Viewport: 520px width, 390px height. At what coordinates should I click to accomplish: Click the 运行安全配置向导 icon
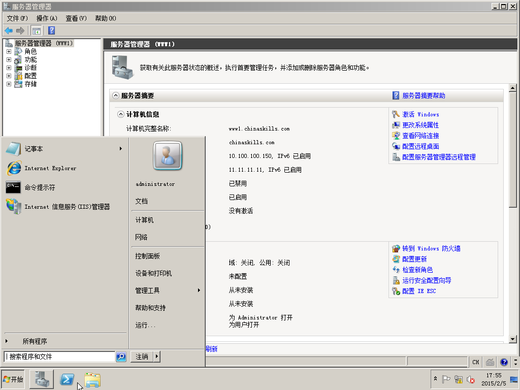396,280
